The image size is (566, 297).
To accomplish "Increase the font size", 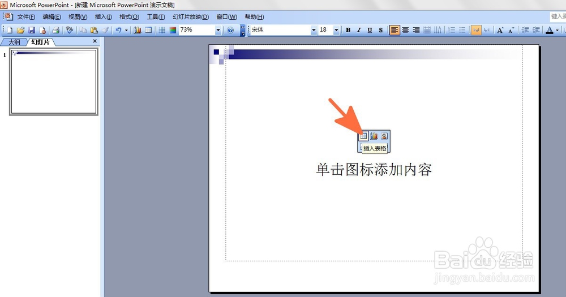I will [500, 30].
